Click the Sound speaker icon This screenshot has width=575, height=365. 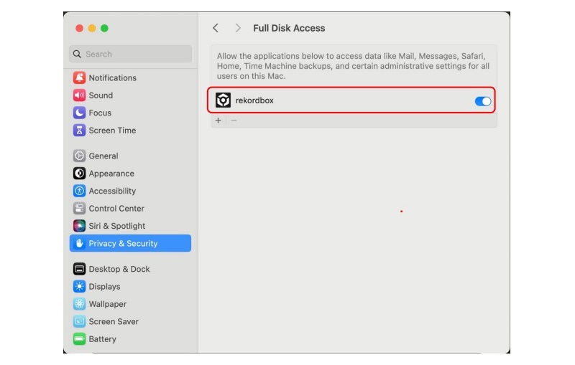point(79,95)
